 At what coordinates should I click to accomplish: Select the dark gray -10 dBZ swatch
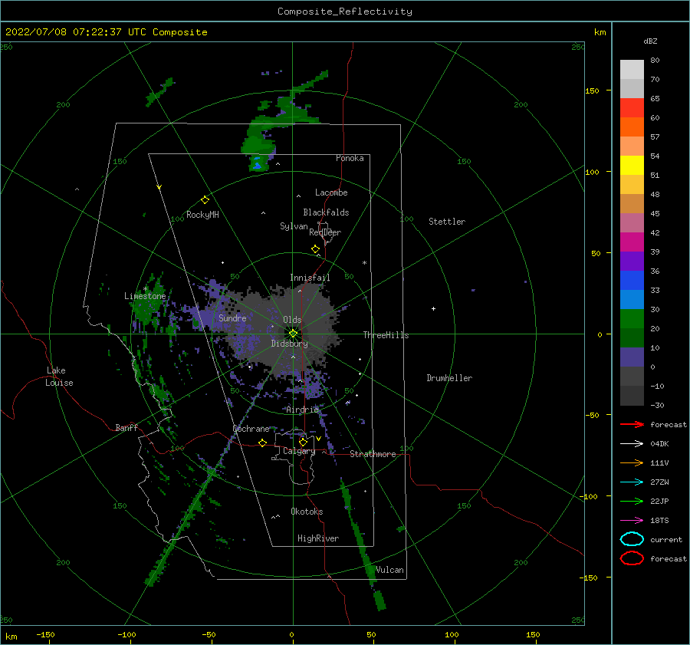click(632, 396)
